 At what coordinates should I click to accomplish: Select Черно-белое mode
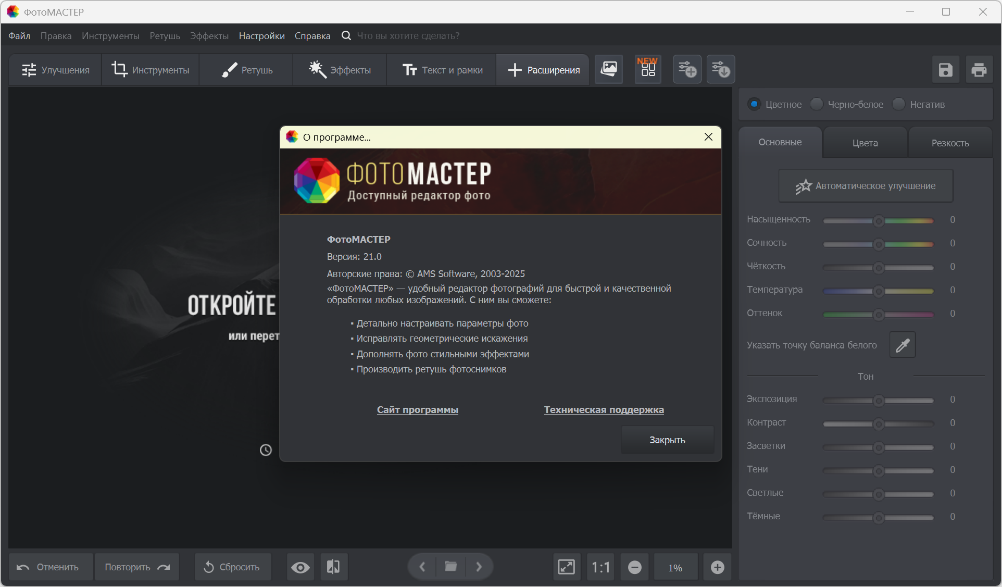coord(847,104)
